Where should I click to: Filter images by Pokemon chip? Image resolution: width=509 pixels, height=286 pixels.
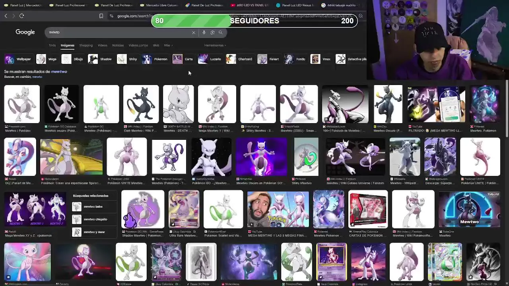(155, 59)
